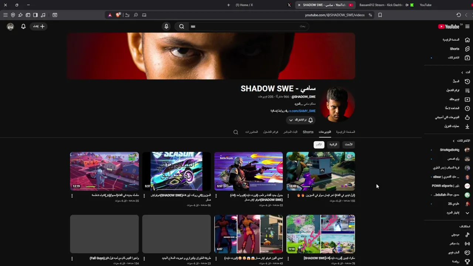Open x.com/SAMY_SWE link
Viewport: 473px width, 266px height.
(302, 111)
